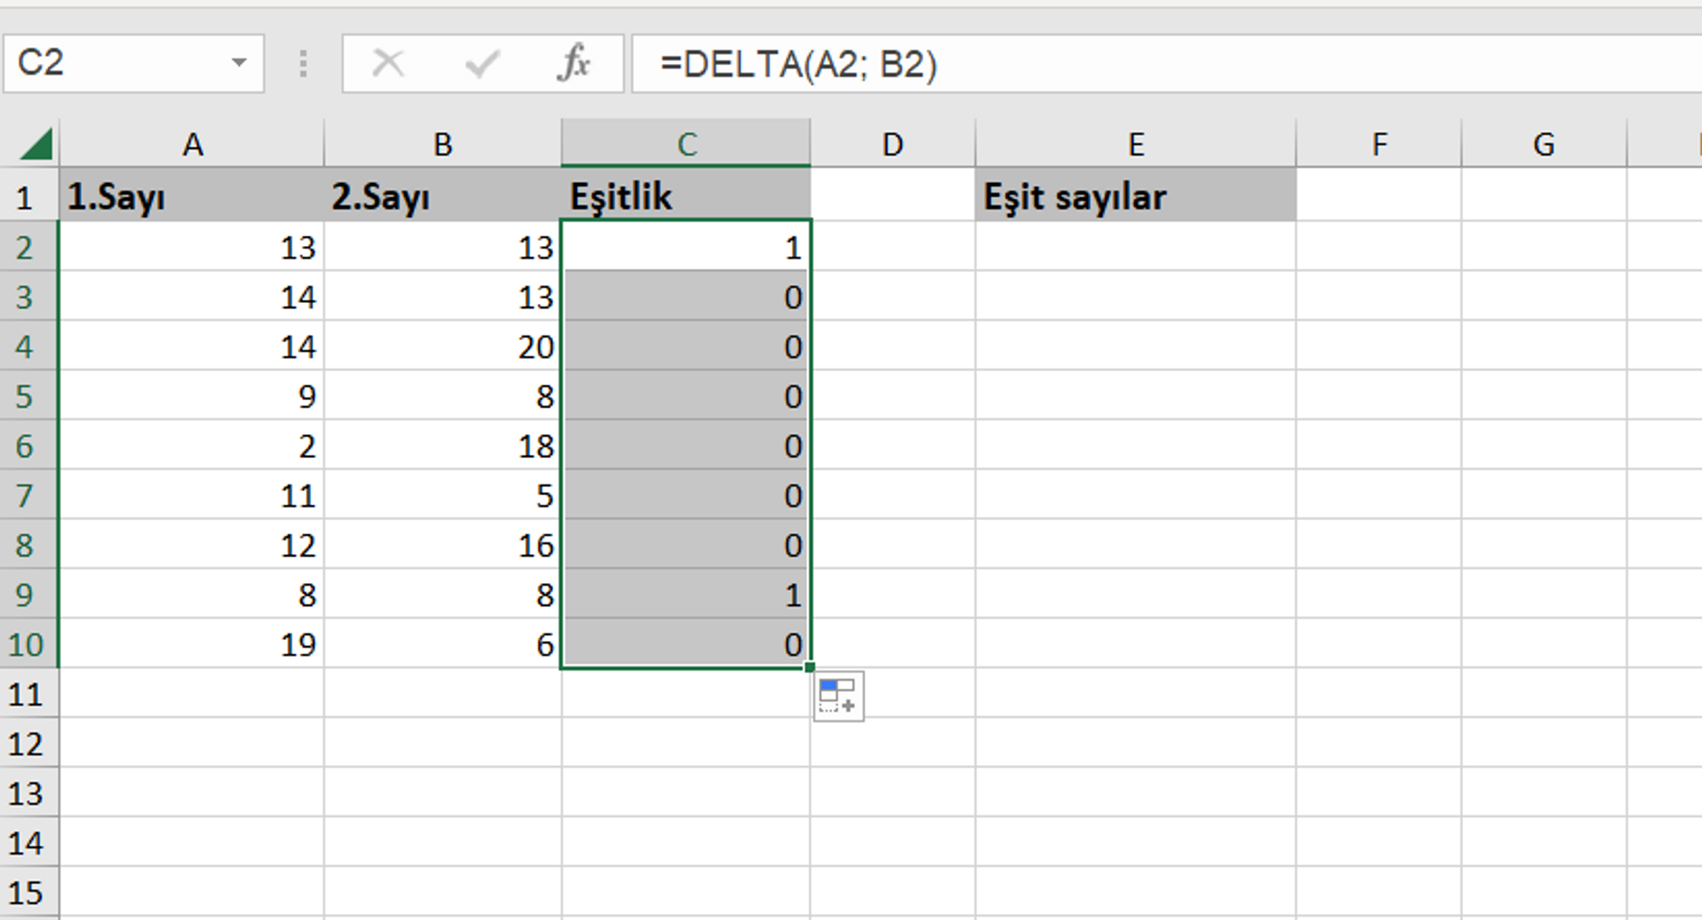Confirm formula with checkmark icon
Screen dimensions: 1702x920
482,63
